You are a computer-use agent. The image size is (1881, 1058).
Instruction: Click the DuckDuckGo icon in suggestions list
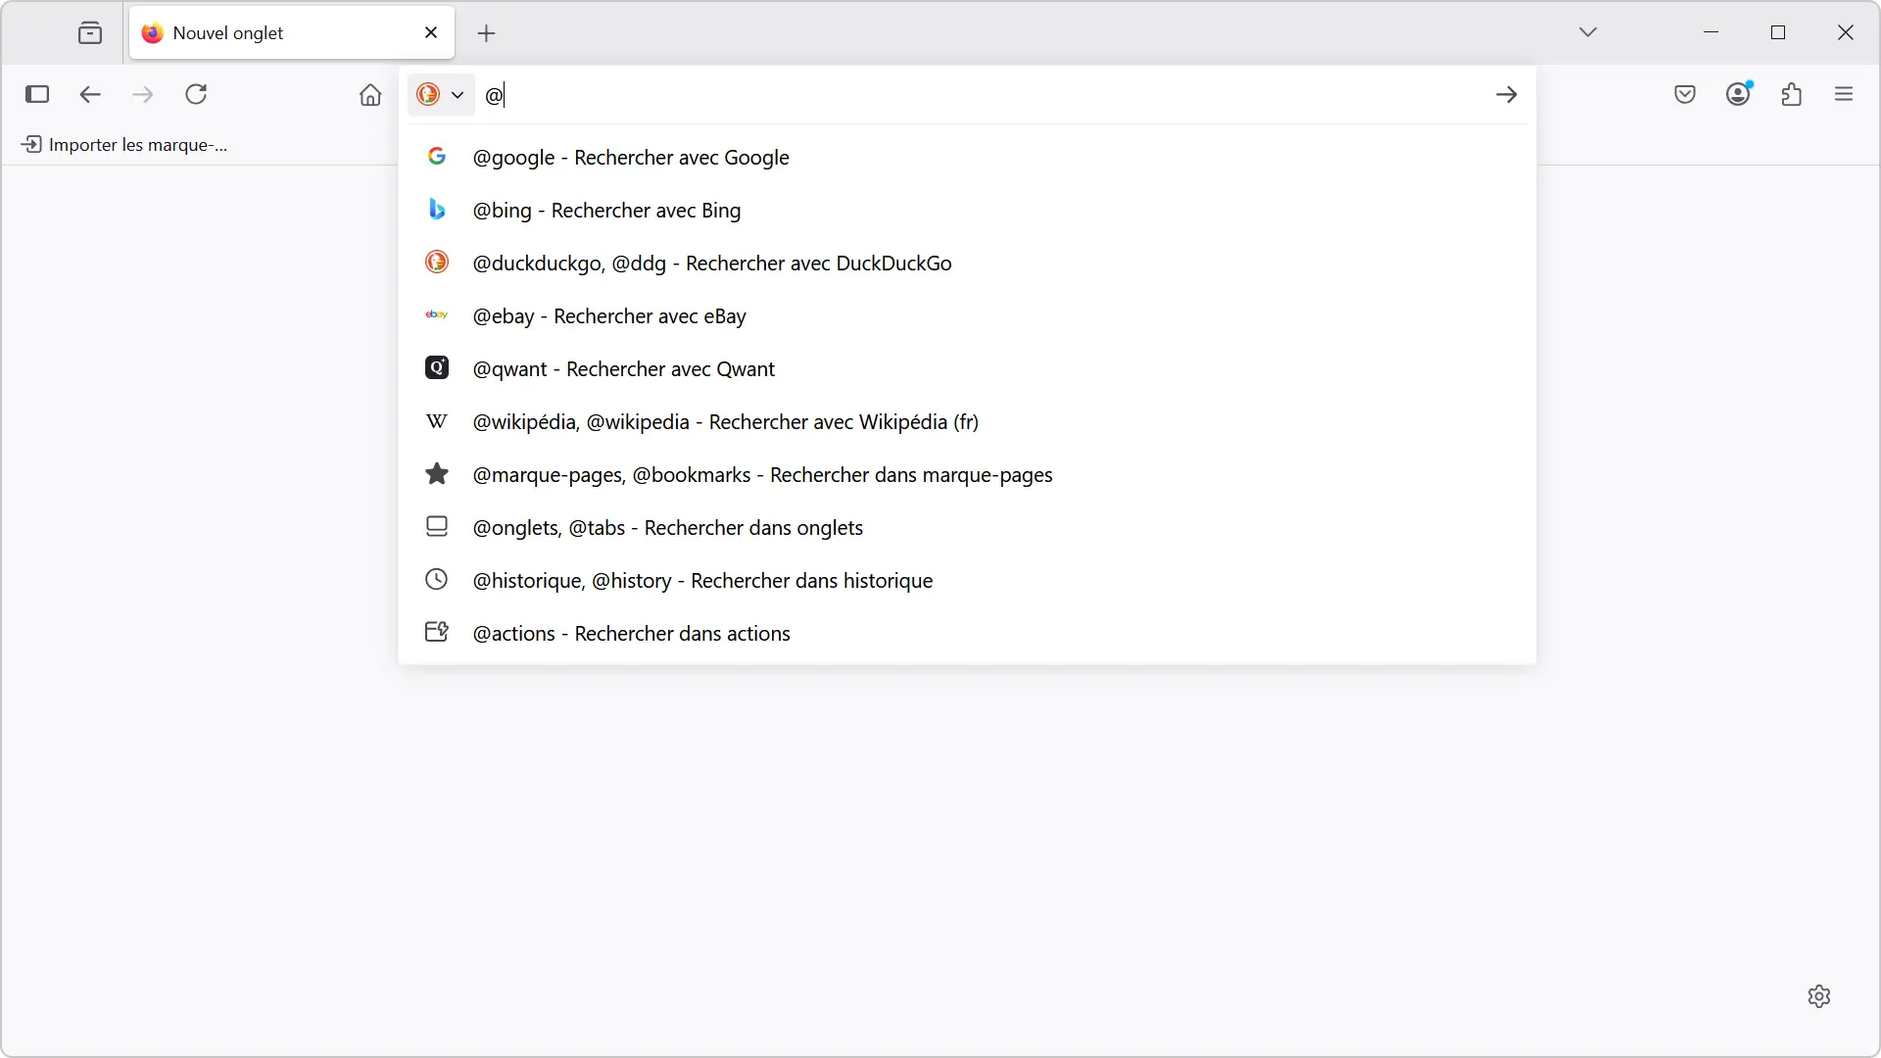(x=437, y=262)
